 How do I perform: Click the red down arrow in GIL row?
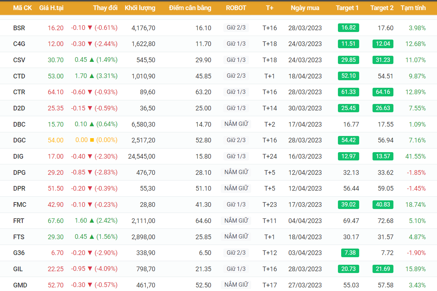[x=90, y=269]
